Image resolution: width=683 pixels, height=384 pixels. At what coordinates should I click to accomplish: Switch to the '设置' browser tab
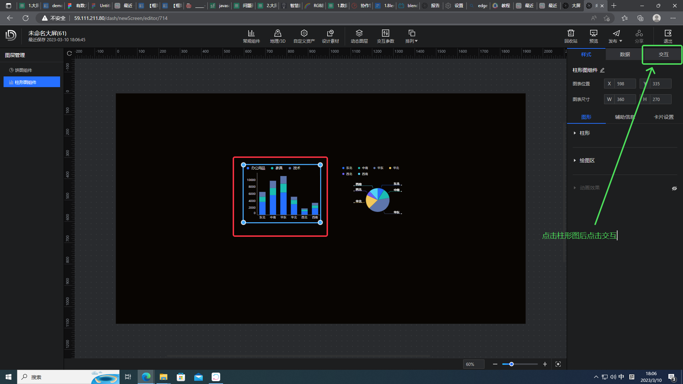[x=455, y=6]
